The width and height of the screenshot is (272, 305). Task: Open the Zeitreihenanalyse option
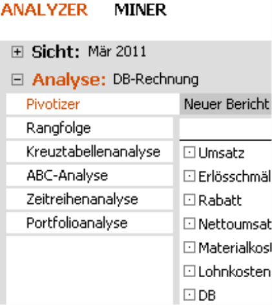point(90,199)
